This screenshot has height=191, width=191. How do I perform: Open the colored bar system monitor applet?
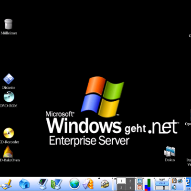[x=148, y=184]
